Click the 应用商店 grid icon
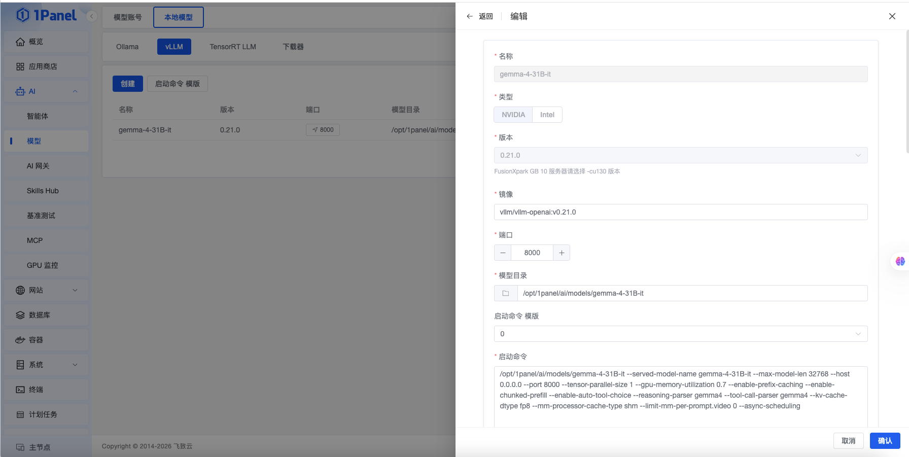 20,66
